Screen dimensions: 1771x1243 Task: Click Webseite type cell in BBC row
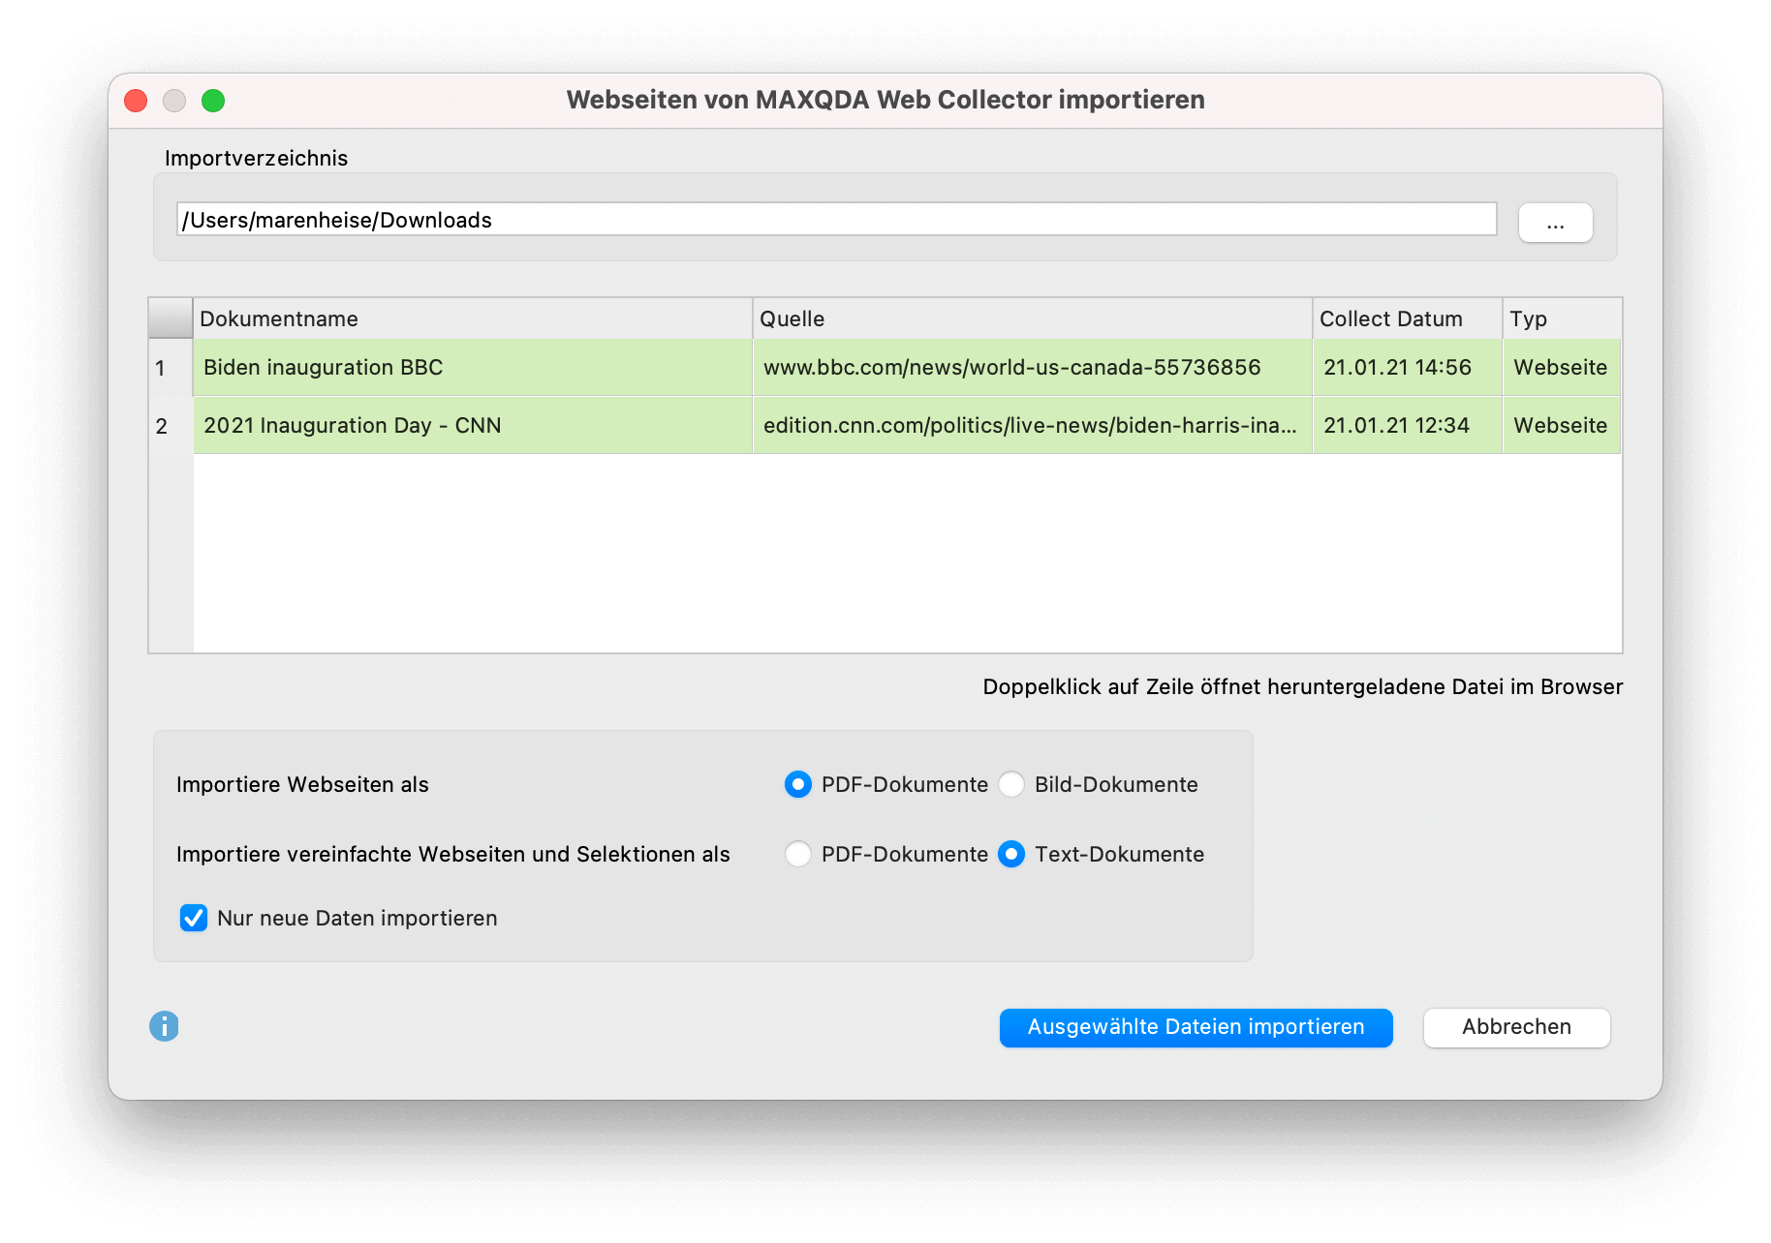click(1562, 368)
